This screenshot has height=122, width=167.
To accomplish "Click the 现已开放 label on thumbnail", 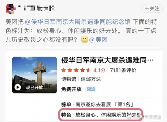I will (x=35, y=87).
